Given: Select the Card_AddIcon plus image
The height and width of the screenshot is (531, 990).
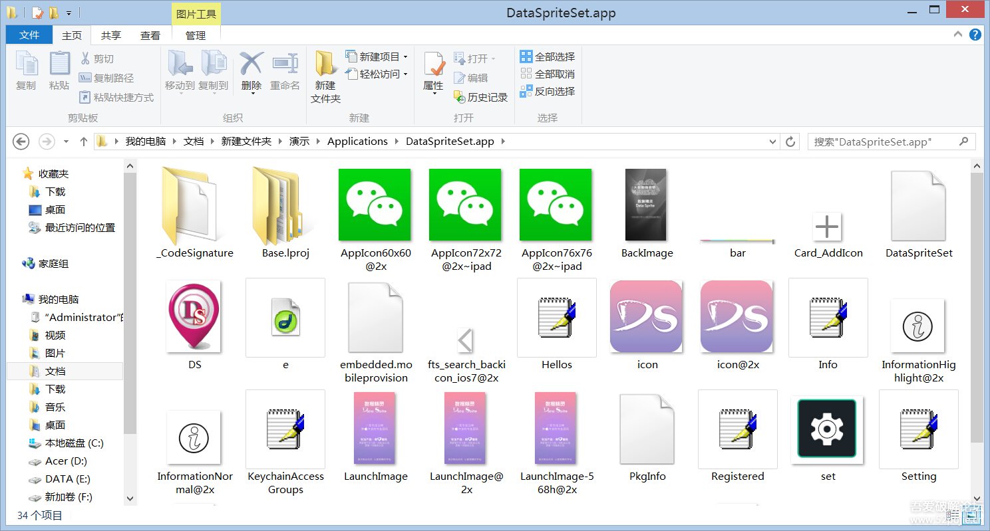Looking at the screenshot, I should [828, 235].
